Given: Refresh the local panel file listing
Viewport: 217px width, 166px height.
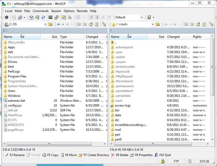Looking at the screenshot, I should coord(96,24).
